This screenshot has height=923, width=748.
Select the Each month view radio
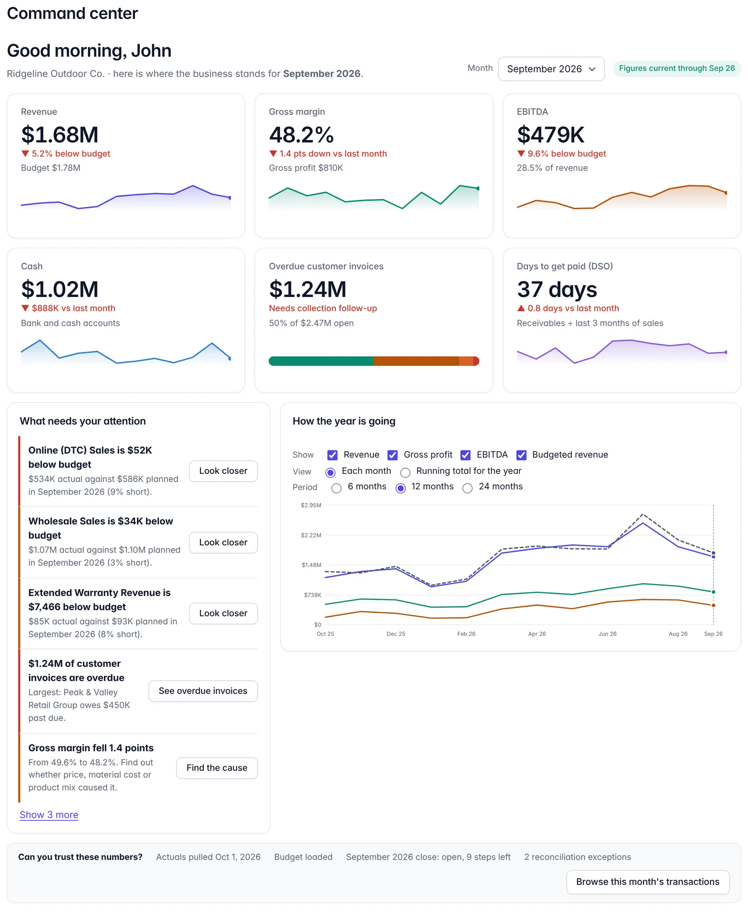click(330, 473)
